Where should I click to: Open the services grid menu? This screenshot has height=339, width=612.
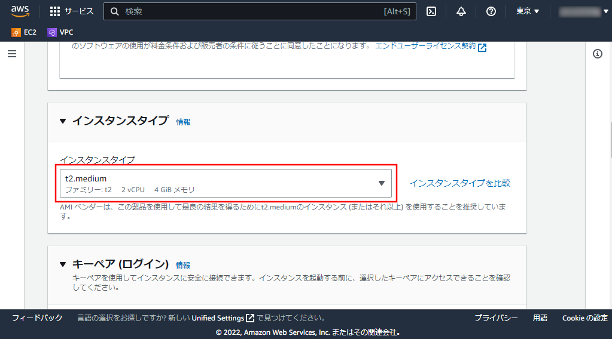(x=72, y=11)
